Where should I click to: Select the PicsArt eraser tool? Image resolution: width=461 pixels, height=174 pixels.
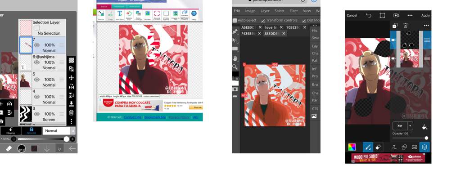click(x=379, y=147)
